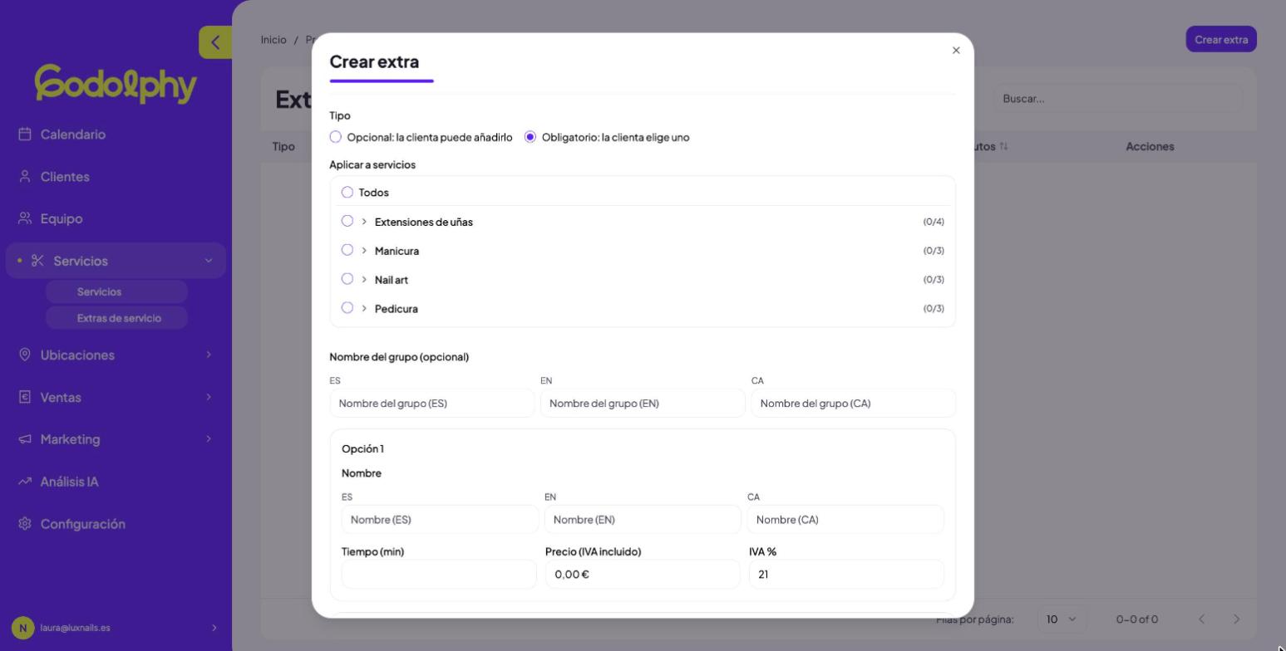Screen dimensions: 1286x651
Task: Click the Nombre (EN) option field
Action: click(643, 520)
